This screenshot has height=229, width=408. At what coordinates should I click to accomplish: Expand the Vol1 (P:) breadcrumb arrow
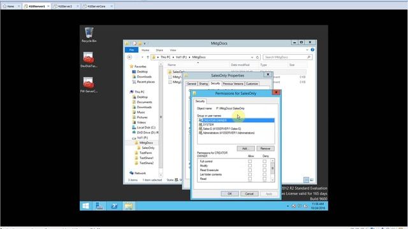coord(189,57)
